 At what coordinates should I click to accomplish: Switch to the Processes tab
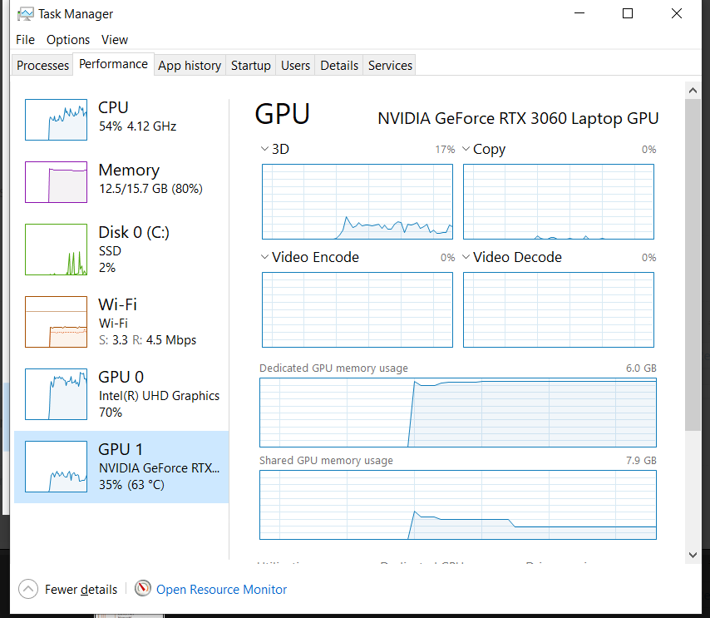[x=42, y=66]
